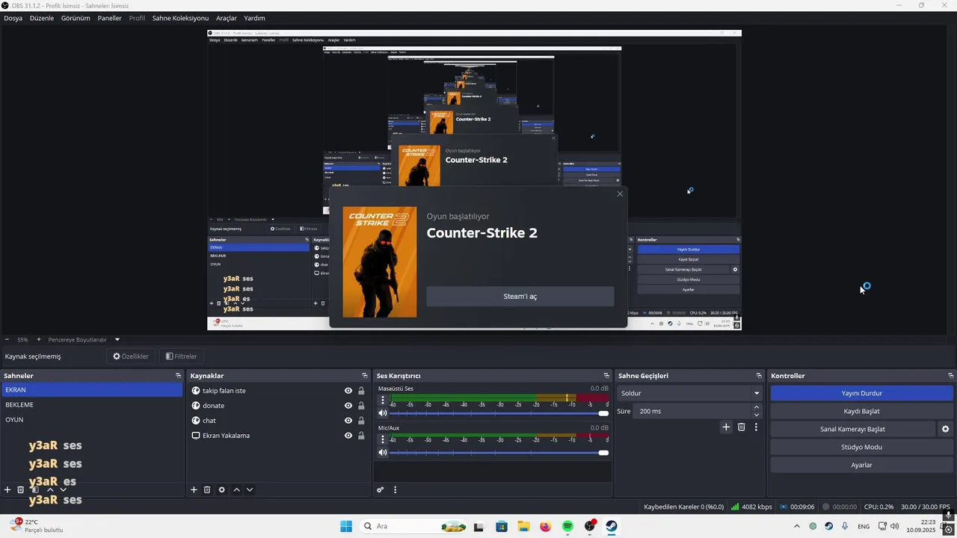The width and height of the screenshot is (957, 538).
Task: Open Ayarlar settings button
Action: tap(861, 465)
